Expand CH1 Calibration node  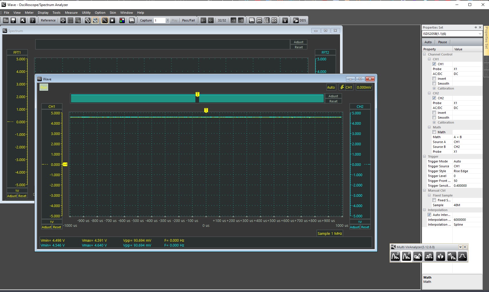(x=434, y=88)
